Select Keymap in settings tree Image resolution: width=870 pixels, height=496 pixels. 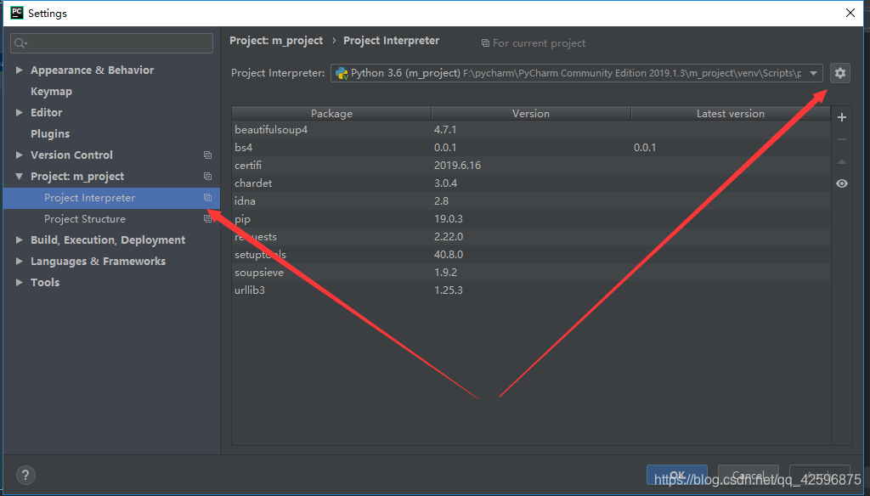[51, 92]
